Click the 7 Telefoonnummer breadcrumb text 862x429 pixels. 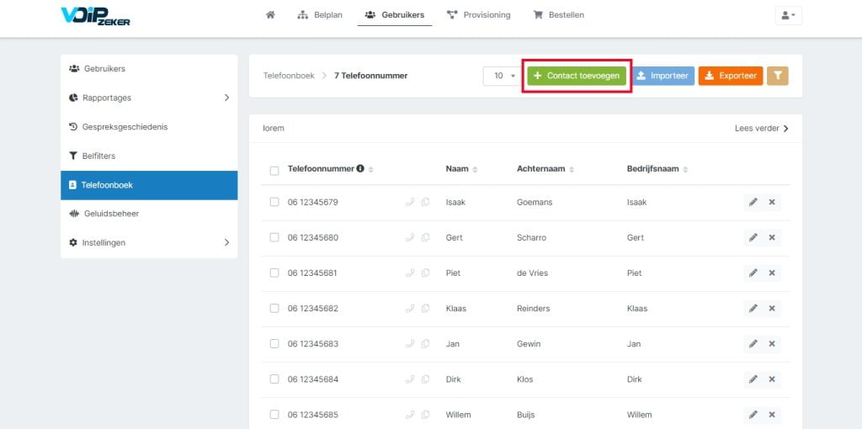tap(370, 76)
